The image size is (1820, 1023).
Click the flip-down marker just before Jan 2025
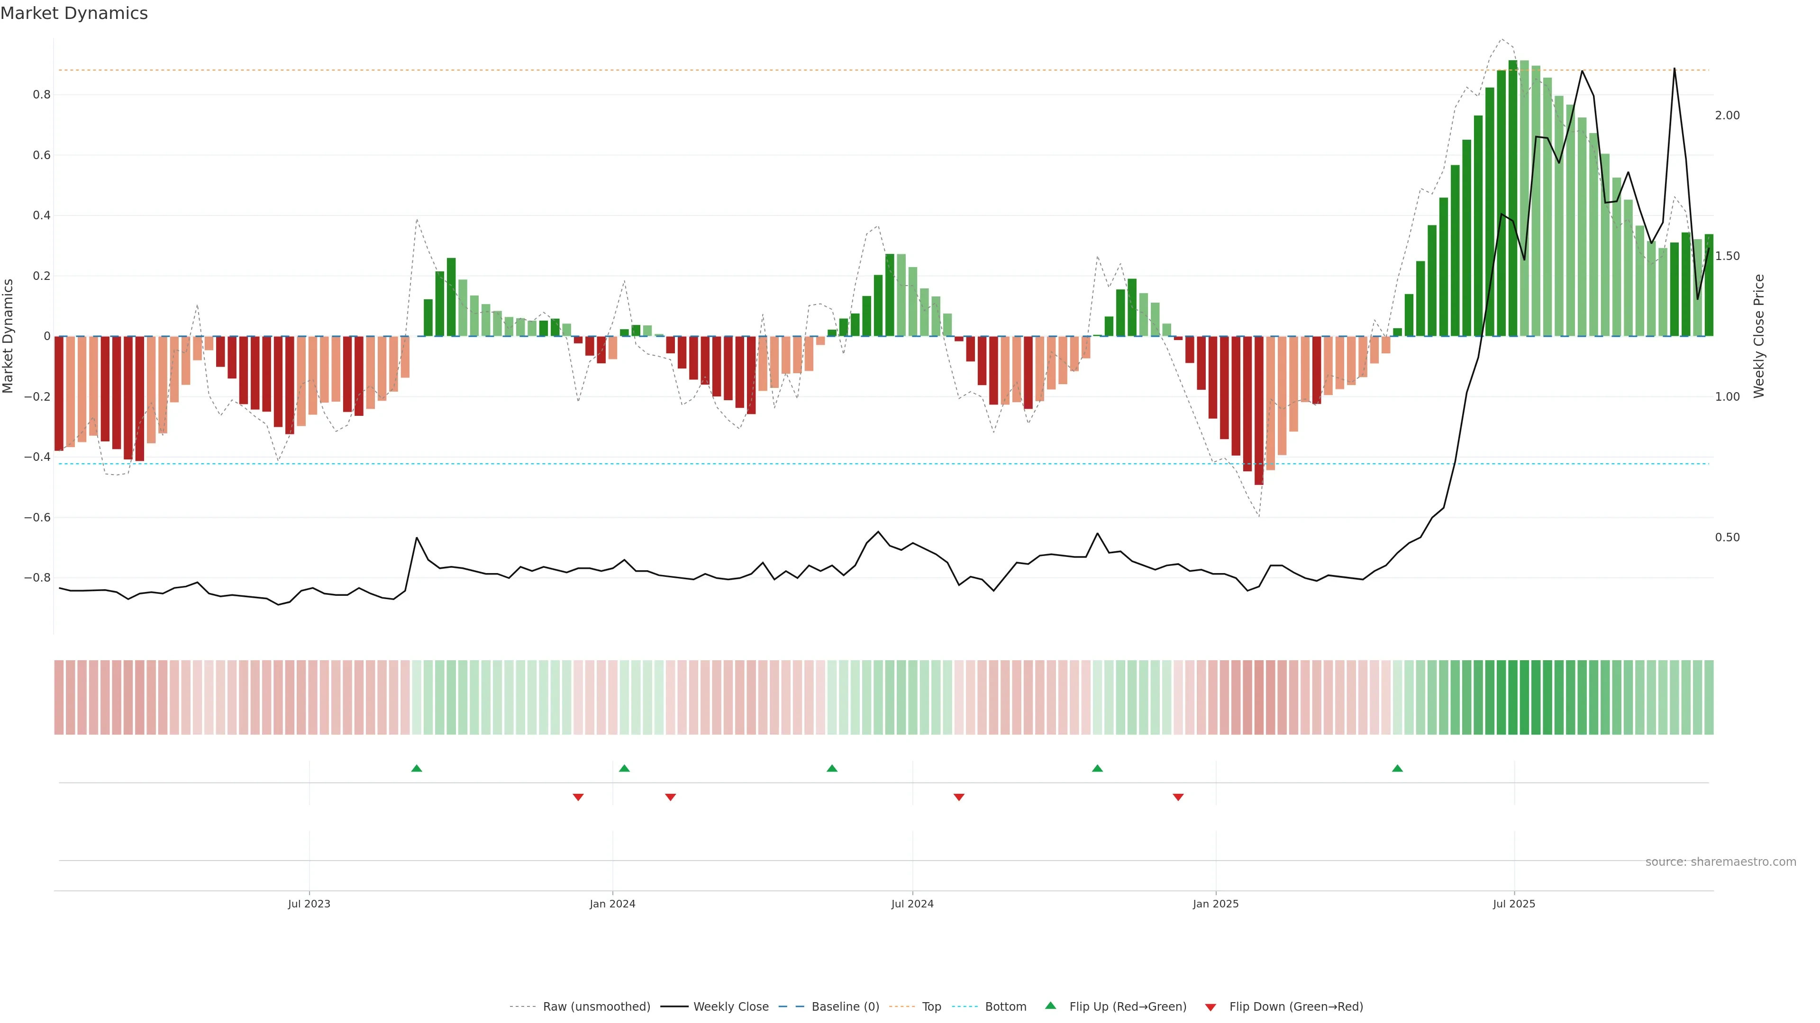[x=1178, y=797]
